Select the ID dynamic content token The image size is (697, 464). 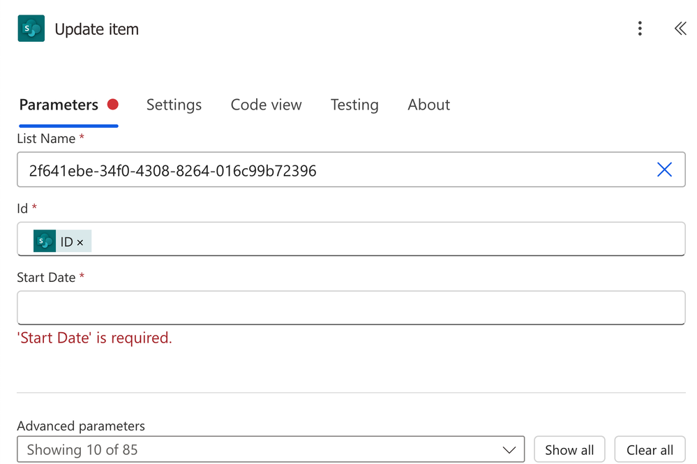(x=63, y=241)
